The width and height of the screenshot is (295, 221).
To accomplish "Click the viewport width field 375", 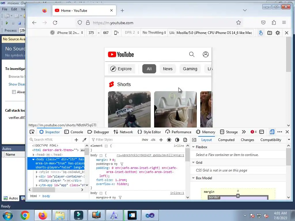I will pyautogui.click(x=91, y=33).
